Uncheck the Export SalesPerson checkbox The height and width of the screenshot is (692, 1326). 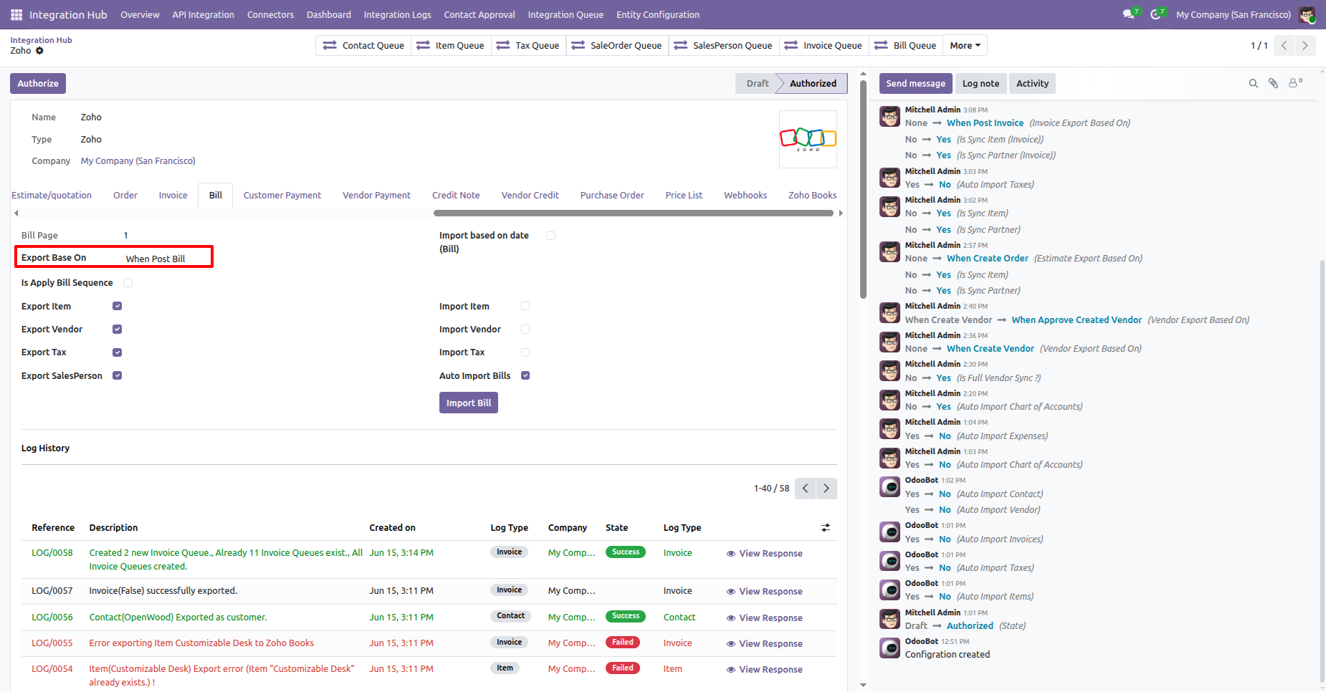[117, 375]
